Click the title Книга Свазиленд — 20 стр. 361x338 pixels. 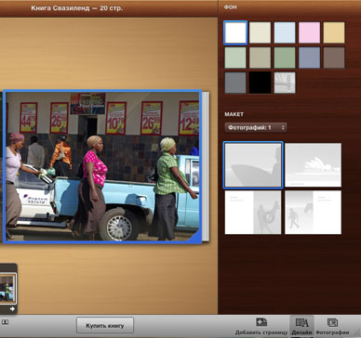[x=77, y=8]
